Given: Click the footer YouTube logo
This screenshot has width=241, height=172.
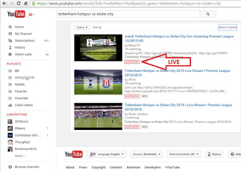Looking at the screenshot, I should pos(74,154).
